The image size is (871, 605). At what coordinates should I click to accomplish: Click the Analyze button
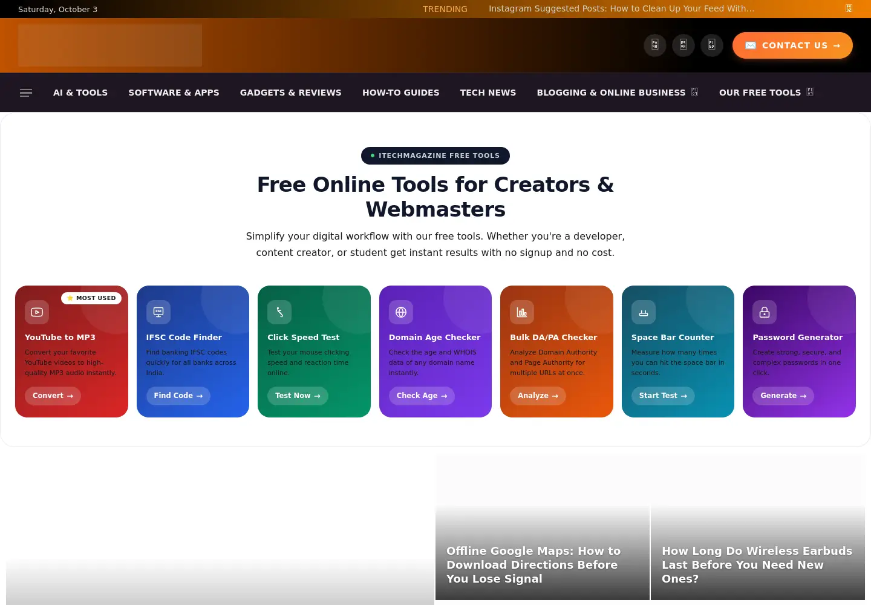[x=538, y=396]
